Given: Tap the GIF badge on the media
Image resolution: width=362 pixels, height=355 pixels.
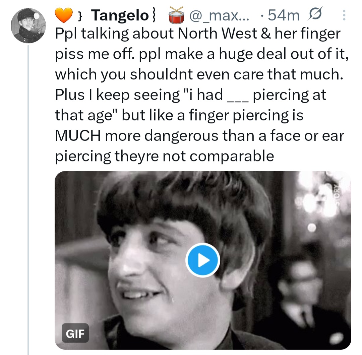Looking at the screenshot, I should (75, 333).
